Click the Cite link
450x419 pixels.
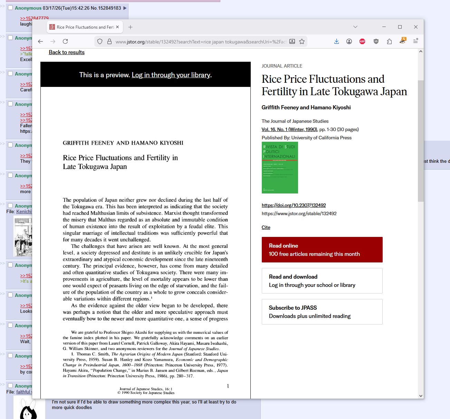point(266,227)
